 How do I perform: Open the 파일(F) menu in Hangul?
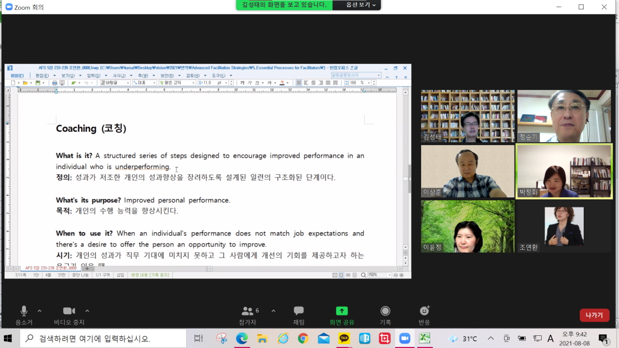[16, 75]
